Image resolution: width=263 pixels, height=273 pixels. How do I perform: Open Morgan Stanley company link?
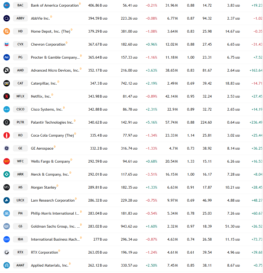pos(44,188)
